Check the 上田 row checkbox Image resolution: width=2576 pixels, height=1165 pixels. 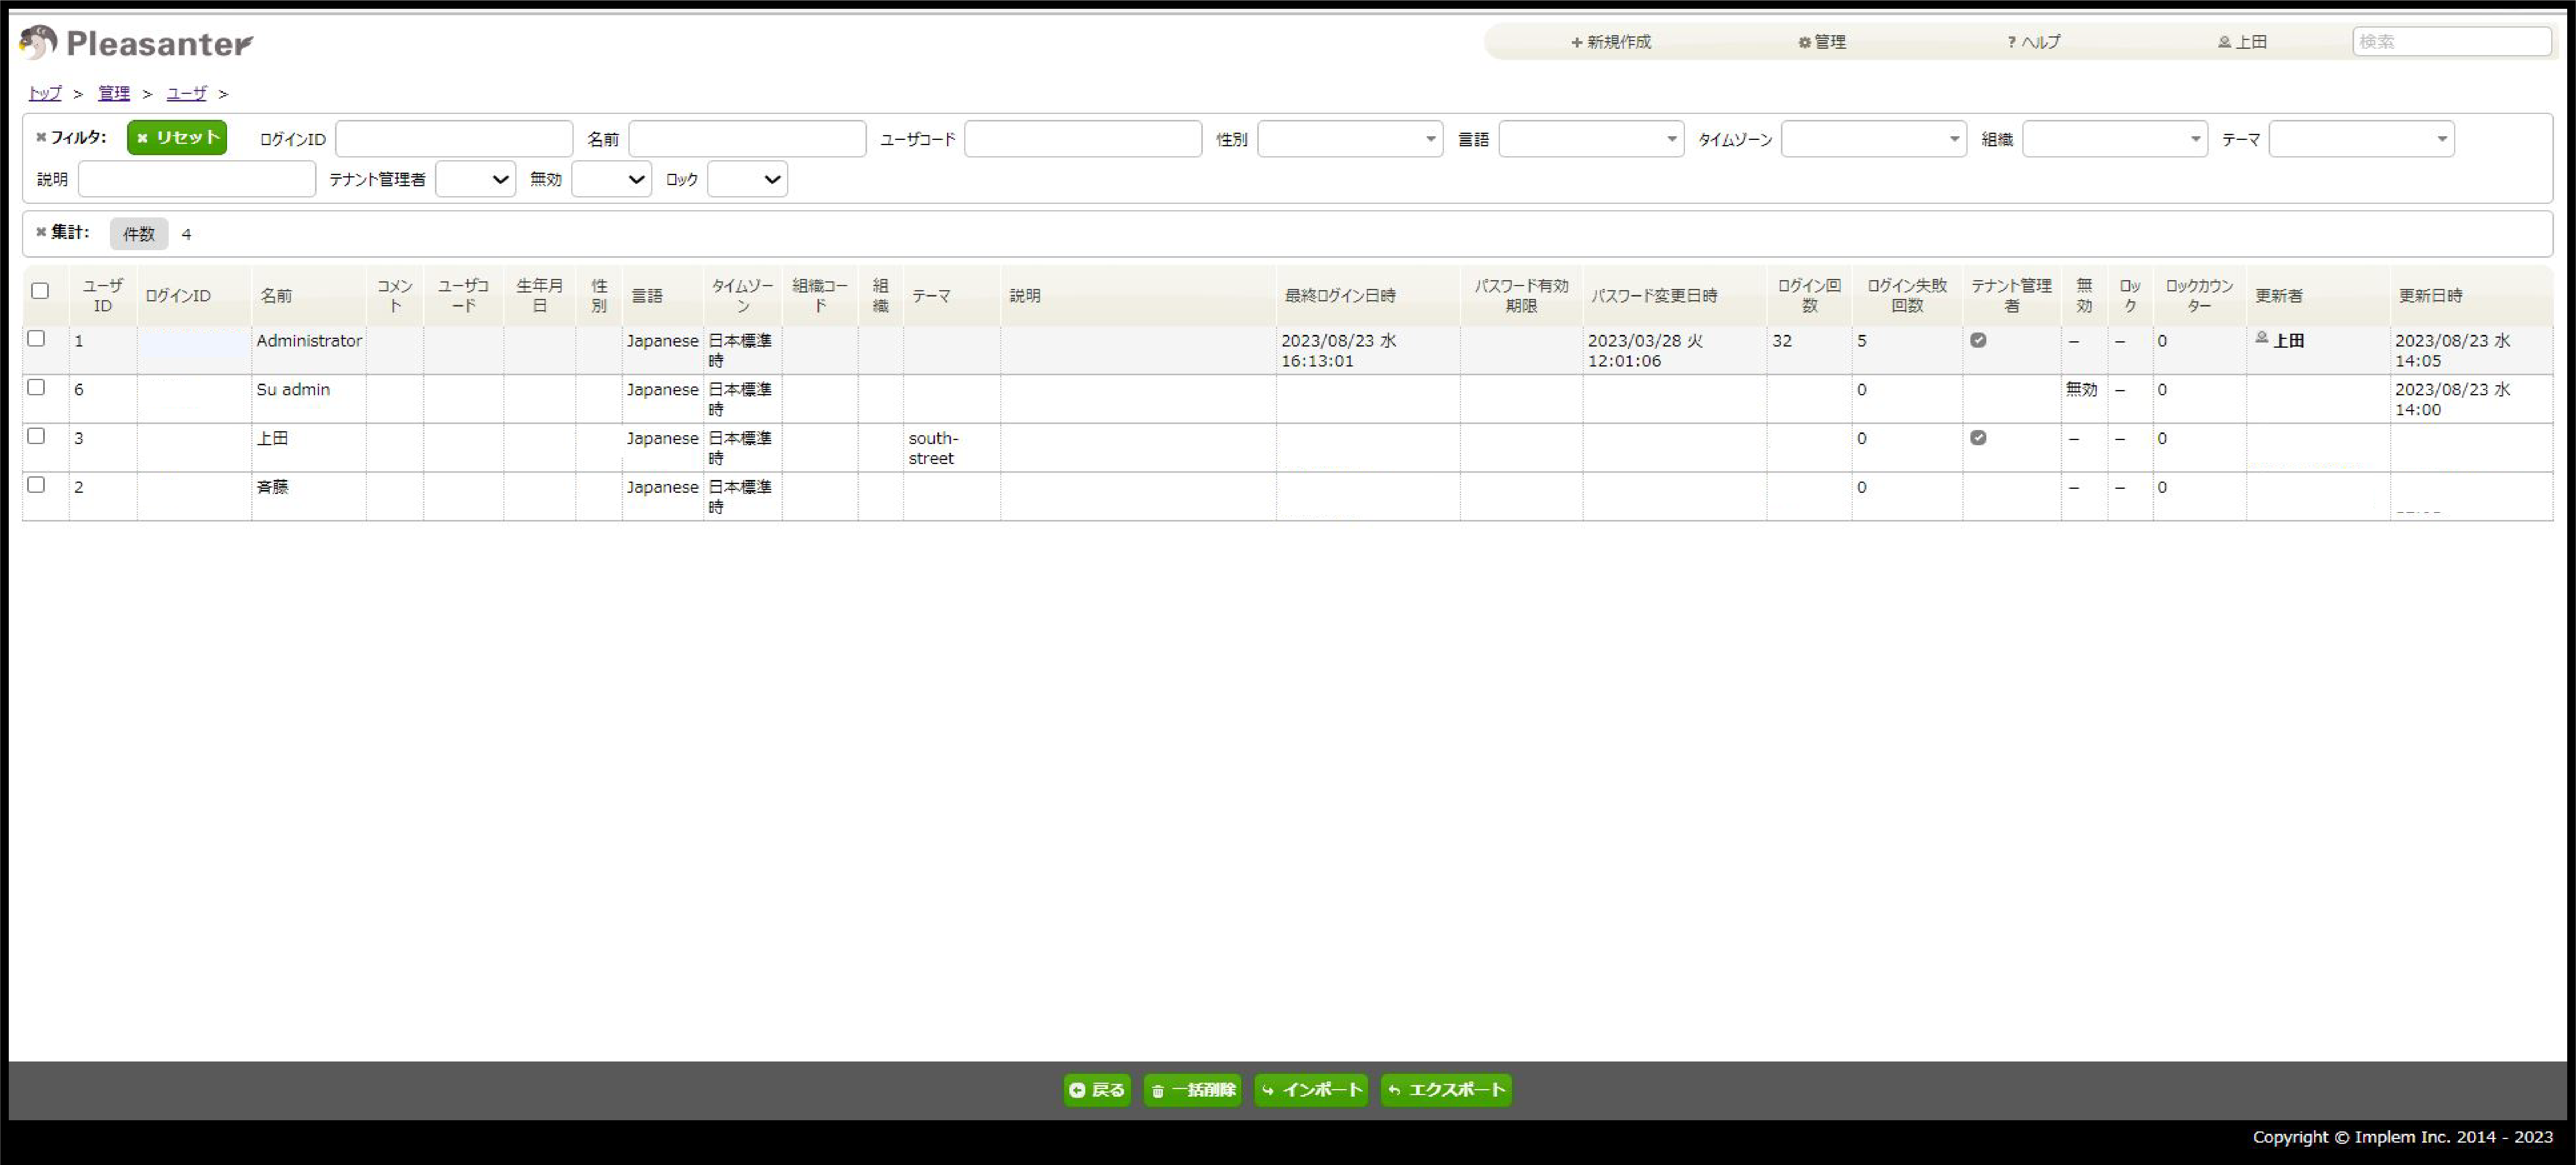tap(36, 436)
